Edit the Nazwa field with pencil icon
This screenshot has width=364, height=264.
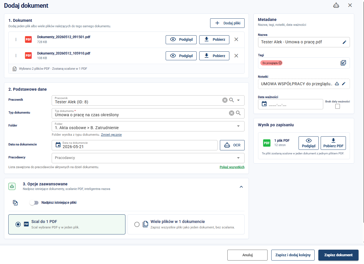coord(344,42)
